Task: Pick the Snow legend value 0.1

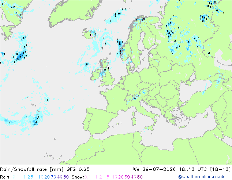Action: (x=87, y=177)
